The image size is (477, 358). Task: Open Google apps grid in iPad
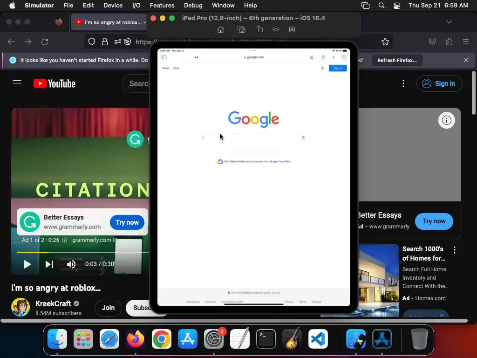click(323, 68)
